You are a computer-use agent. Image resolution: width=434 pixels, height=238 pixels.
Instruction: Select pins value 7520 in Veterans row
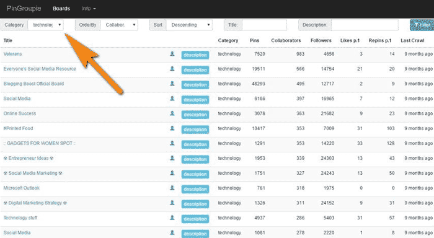click(x=260, y=54)
